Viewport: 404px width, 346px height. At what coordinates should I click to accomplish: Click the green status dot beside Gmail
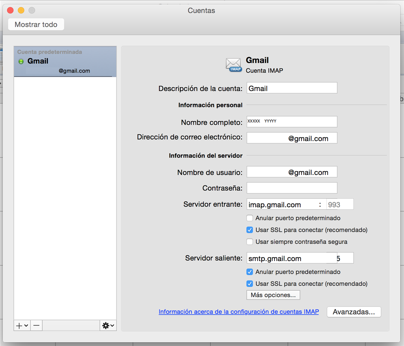pyautogui.click(x=21, y=61)
